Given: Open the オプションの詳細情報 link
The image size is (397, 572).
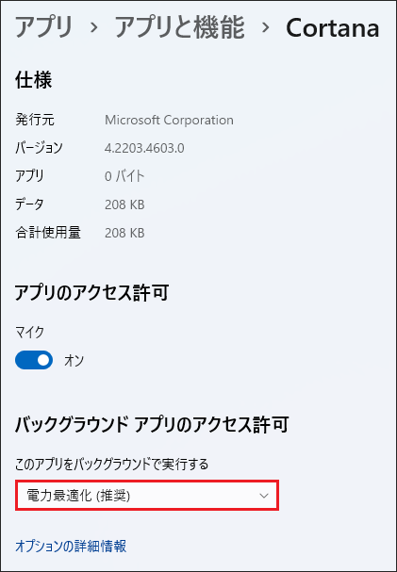Looking at the screenshot, I should 71,547.
